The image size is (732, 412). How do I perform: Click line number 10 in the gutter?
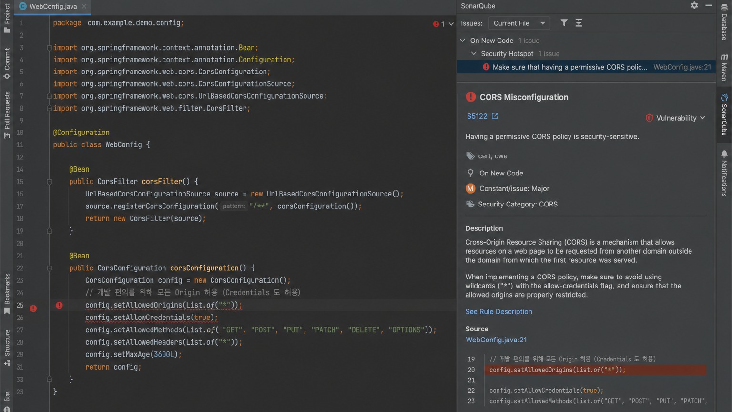(x=20, y=133)
